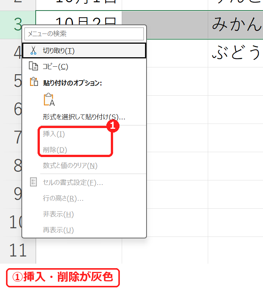
Task: Click 再表示(U) menu entry
Action: 84,230
